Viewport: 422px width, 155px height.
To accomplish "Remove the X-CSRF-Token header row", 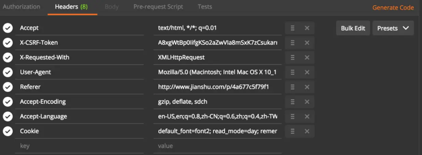I will pos(307,43).
